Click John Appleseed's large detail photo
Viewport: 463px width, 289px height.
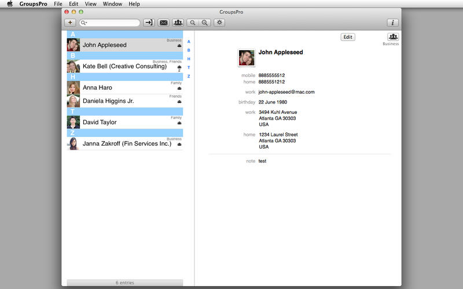coord(247,58)
